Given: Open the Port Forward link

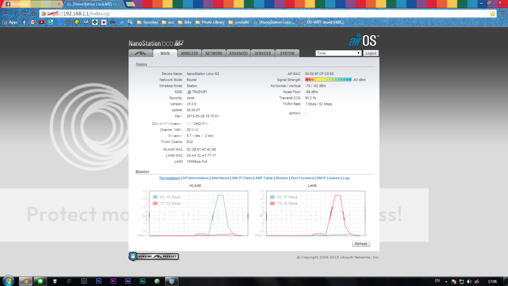Looking at the screenshot, I should pos(302,178).
